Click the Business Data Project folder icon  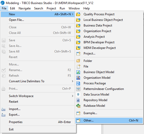(78, 25)
